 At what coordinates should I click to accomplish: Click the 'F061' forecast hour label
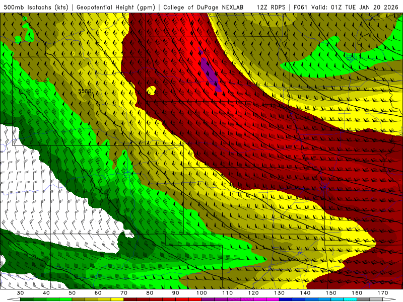pyautogui.click(x=301, y=7)
